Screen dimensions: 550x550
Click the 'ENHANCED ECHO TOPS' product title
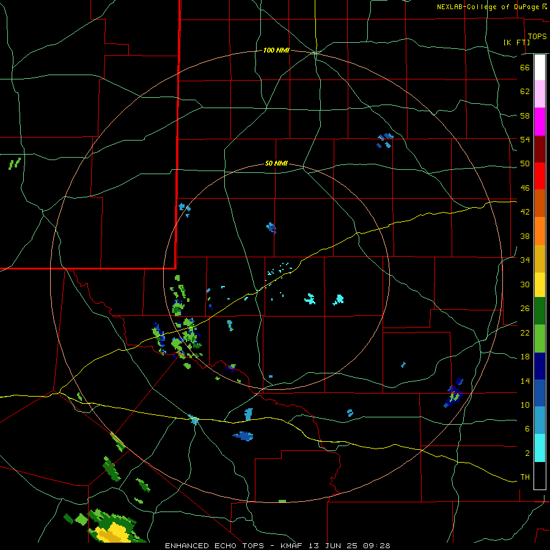click(x=215, y=546)
